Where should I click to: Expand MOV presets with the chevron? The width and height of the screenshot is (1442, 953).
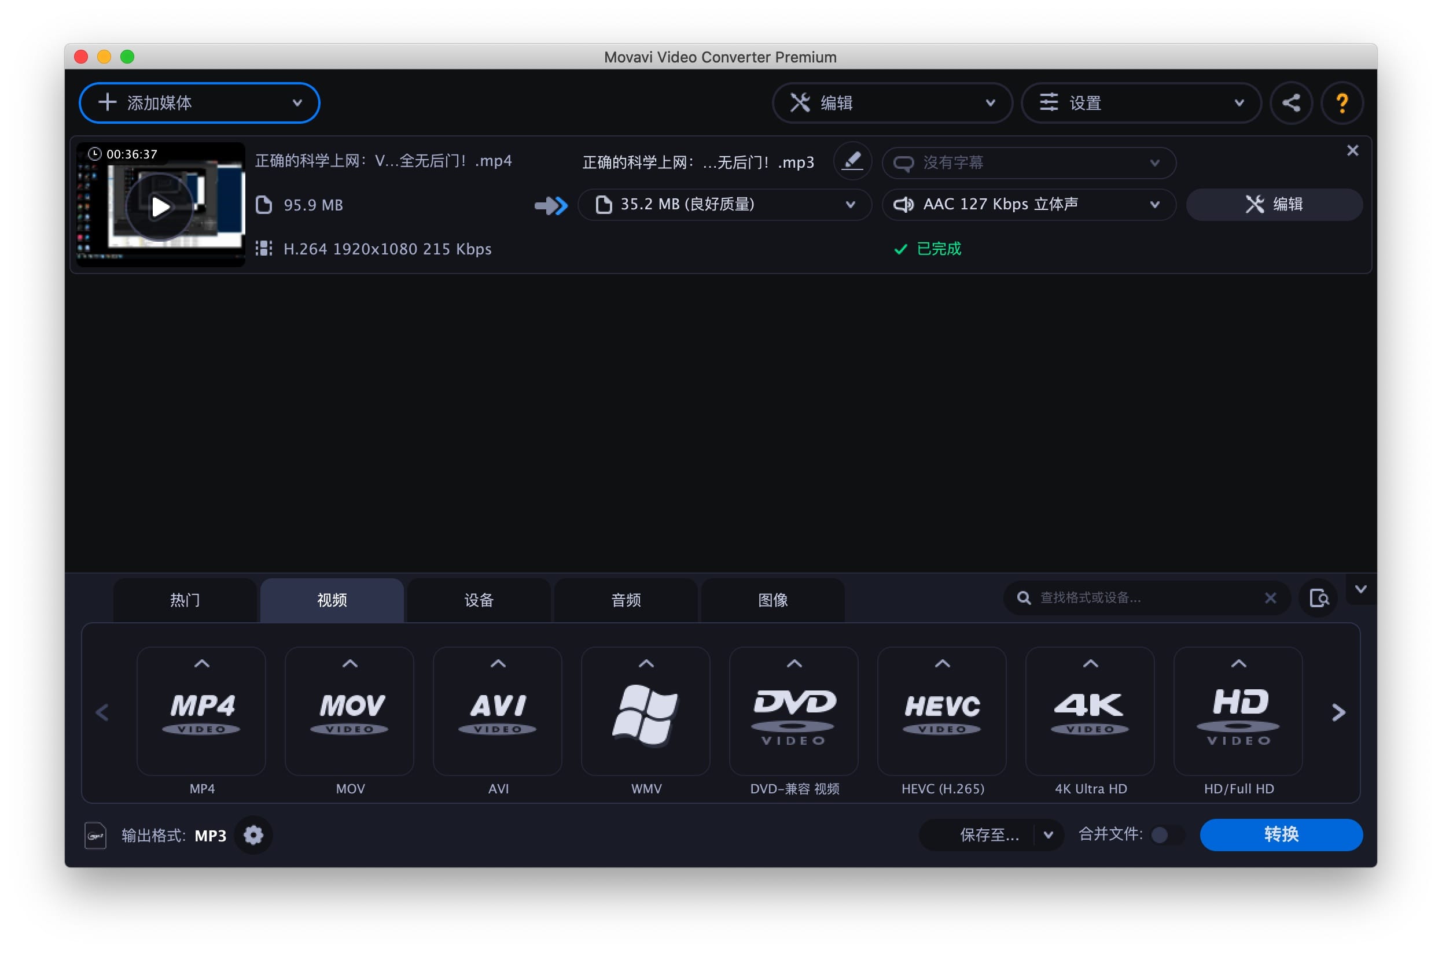point(350,664)
